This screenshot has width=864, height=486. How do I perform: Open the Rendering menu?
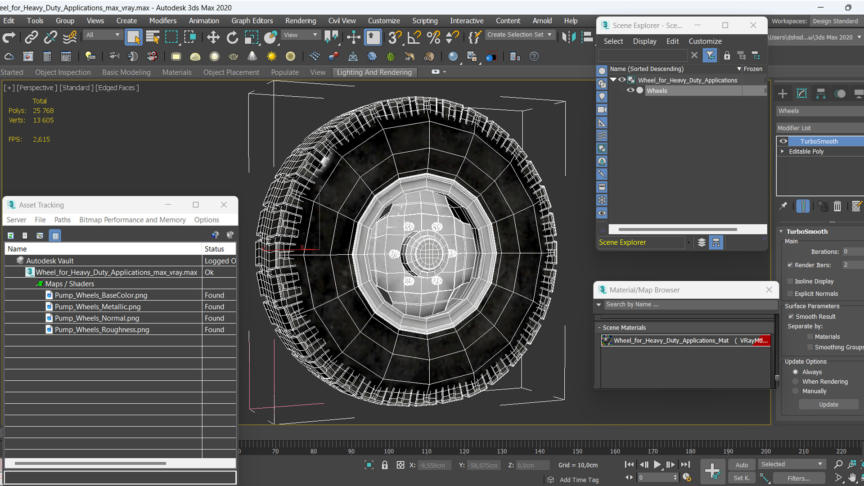pyautogui.click(x=300, y=21)
